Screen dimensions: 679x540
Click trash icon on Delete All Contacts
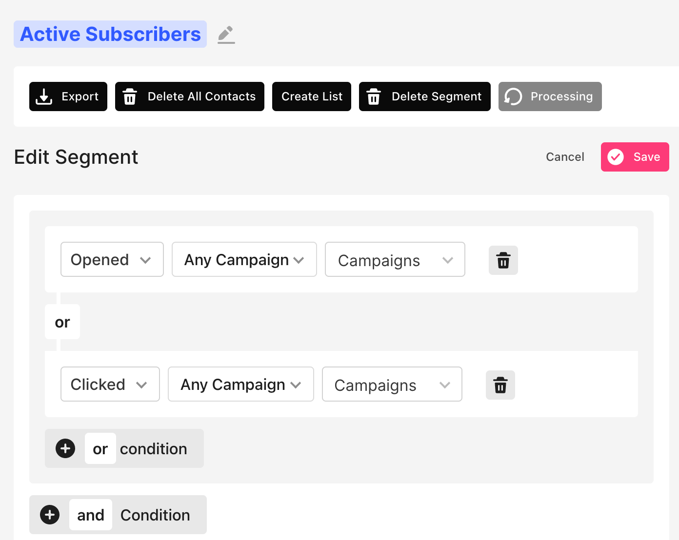130,96
